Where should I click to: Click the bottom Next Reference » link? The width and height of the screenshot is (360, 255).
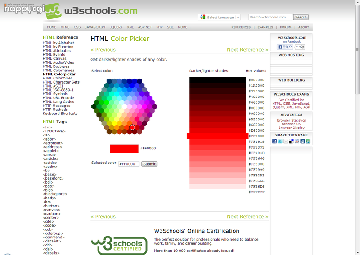[x=247, y=216]
